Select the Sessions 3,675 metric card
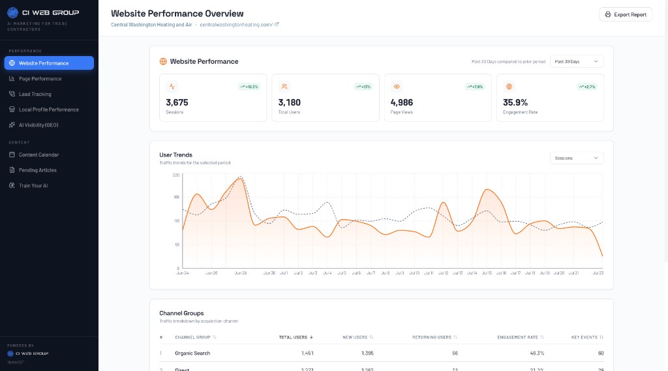Viewport: 668px width, 371px height. click(x=213, y=98)
